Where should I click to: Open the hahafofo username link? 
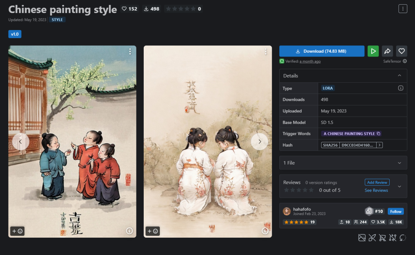click(302, 209)
